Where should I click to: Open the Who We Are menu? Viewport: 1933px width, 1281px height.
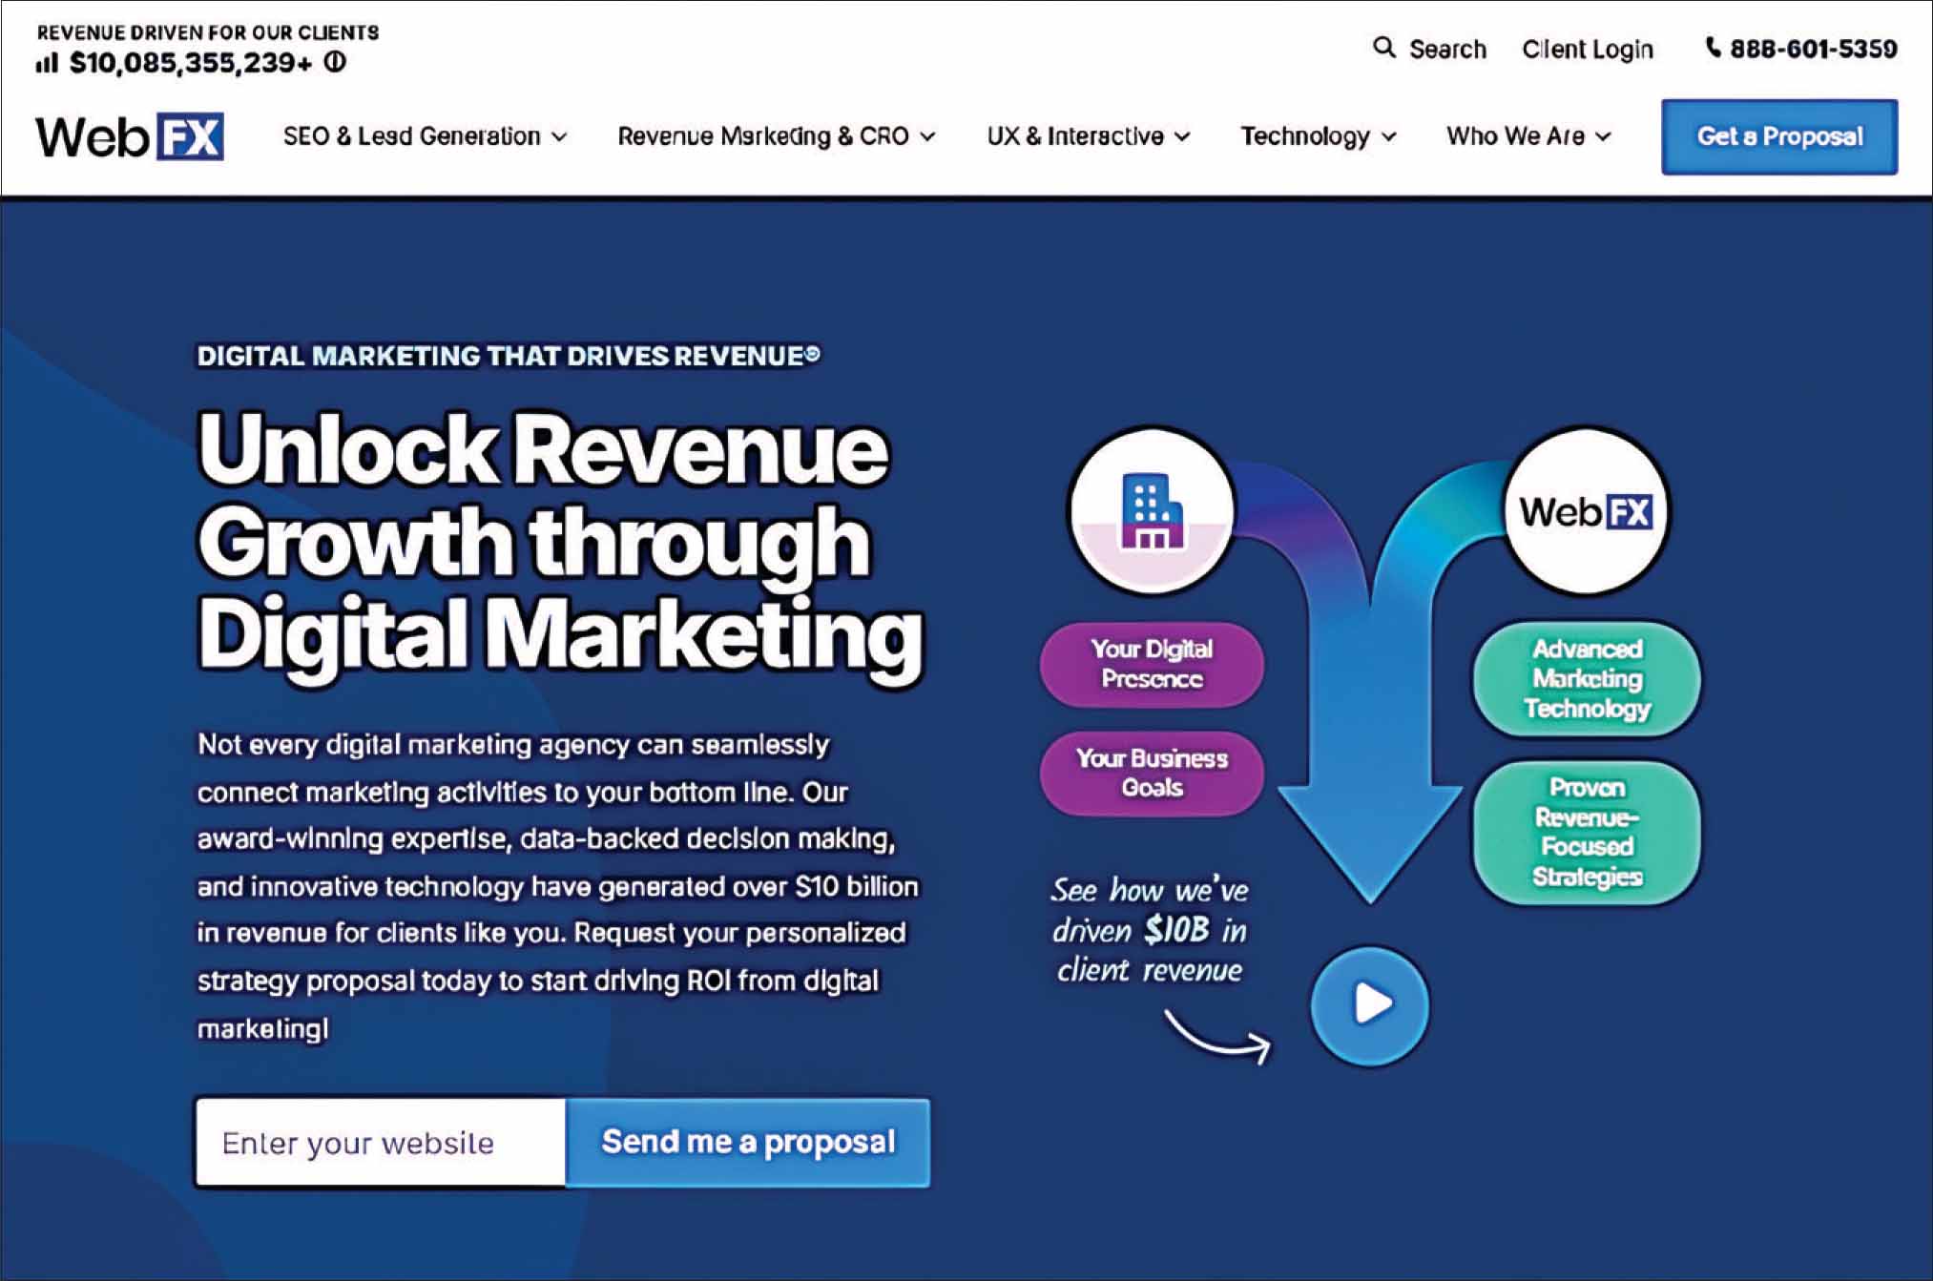1528,136
